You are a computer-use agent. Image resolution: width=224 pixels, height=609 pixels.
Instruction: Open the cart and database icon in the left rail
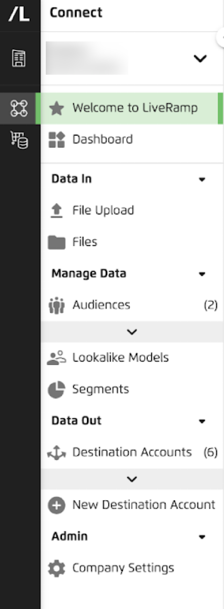coord(19,140)
